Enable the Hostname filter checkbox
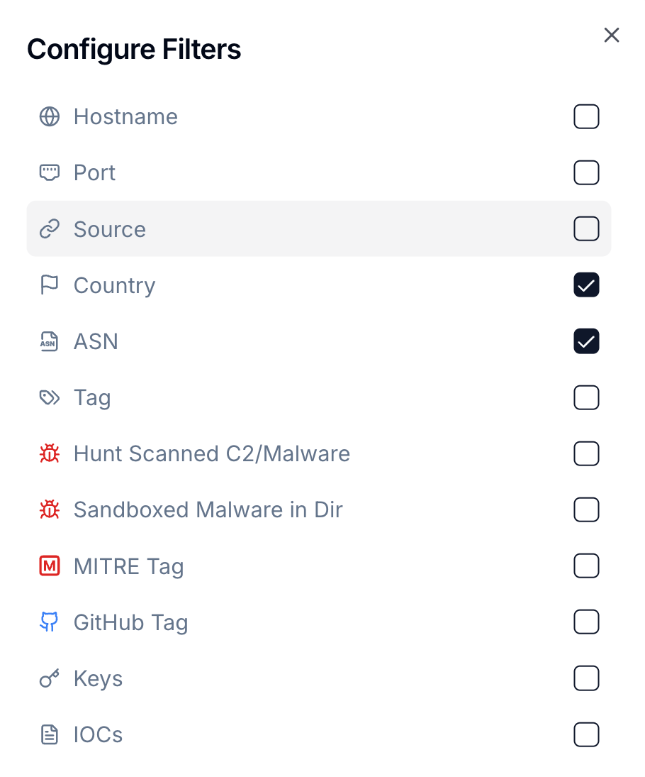The height and width of the screenshot is (777, 645). (x=586, y=116)
